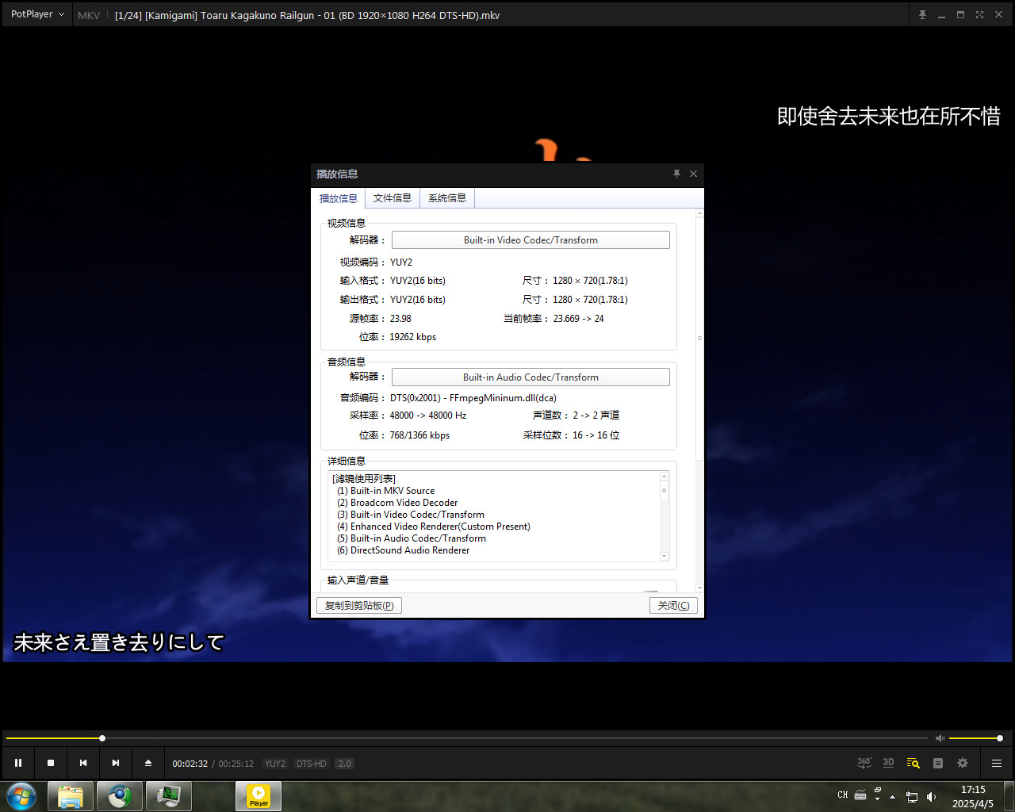Open the playlist search icon
This screenshot has width=1015, height=812.
pyautogui.click(x=913, y=763)
